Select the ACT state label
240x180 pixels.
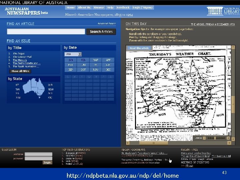[x=50, y=93]
